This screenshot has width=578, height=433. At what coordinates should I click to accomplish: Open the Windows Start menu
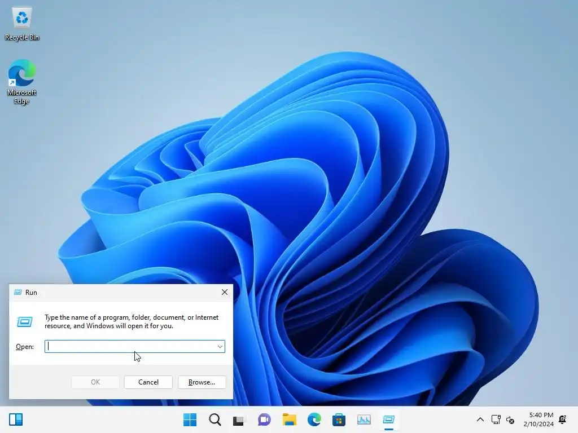pos(190,419)
